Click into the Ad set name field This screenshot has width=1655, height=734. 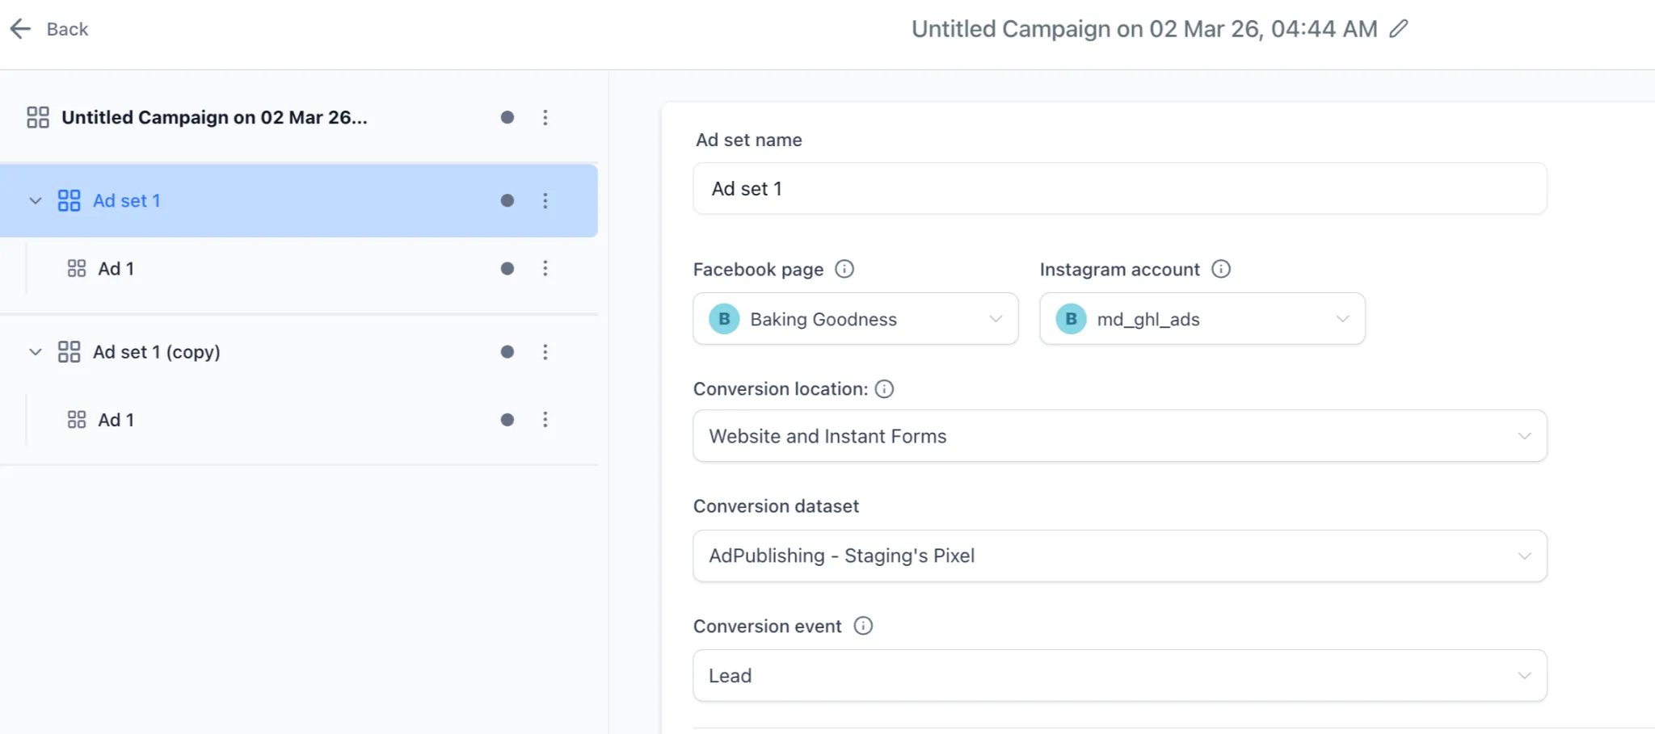pyautogui.click(x=1119, y=189)
